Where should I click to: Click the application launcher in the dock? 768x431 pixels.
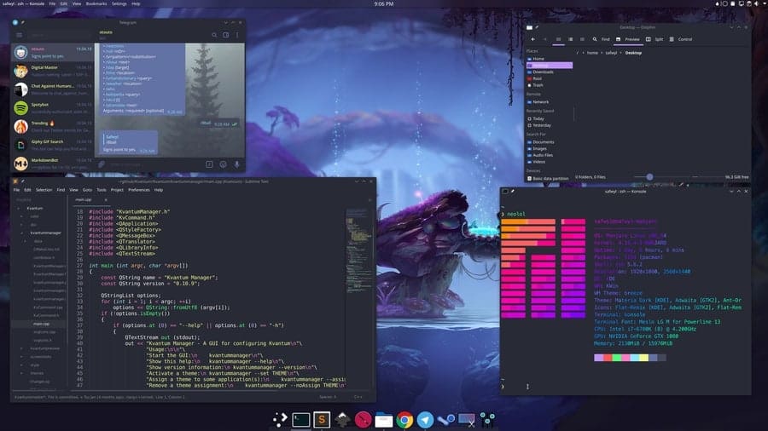[x=280, y=419]
